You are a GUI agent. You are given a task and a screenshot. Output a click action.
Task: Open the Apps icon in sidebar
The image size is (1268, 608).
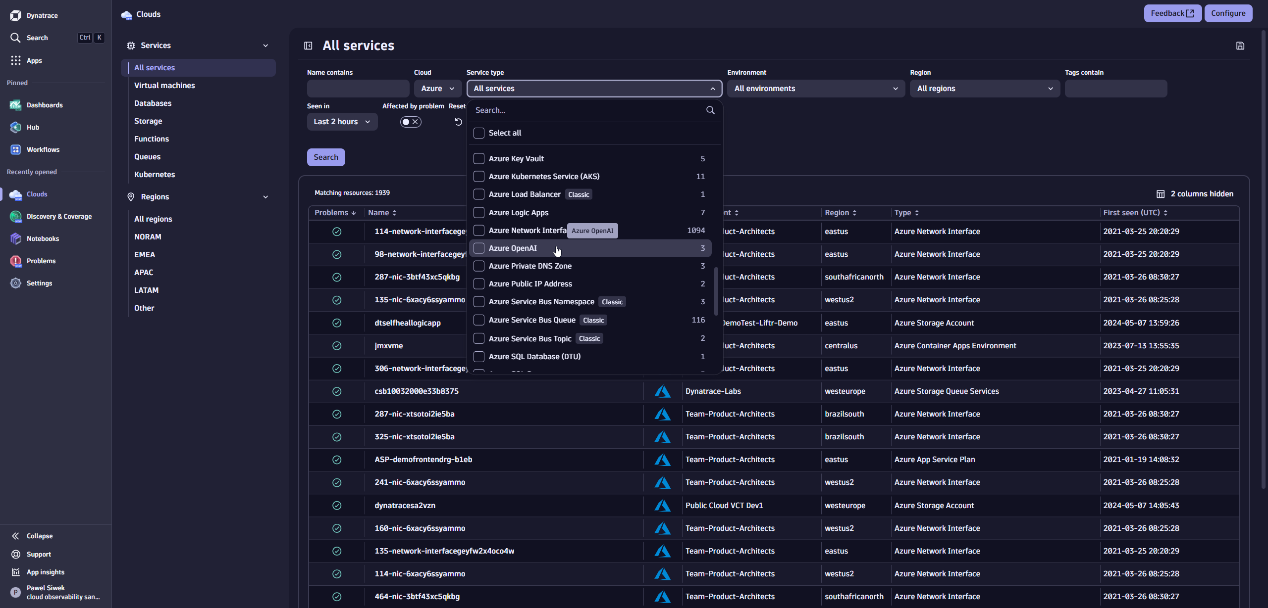coord(15,60)
